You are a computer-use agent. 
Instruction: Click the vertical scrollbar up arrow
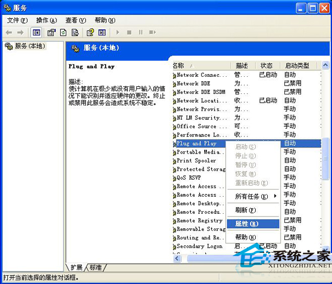click(x=325, y=65)
